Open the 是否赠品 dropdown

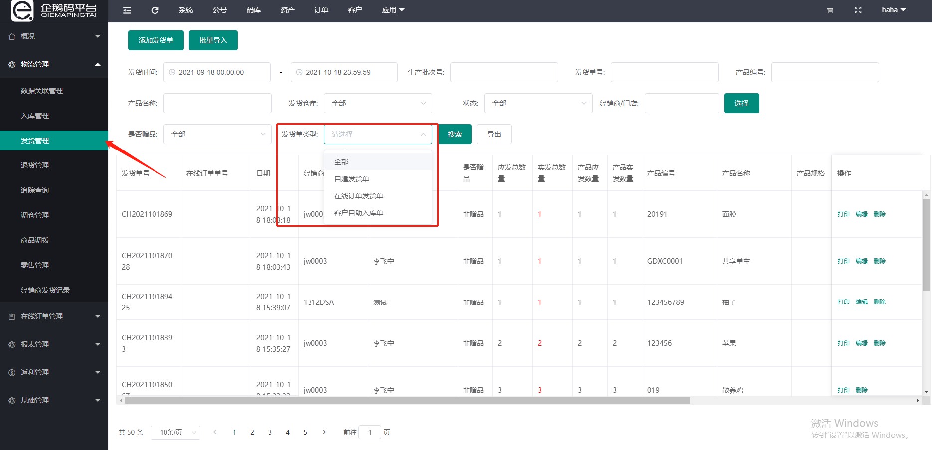(x=217, y=134)
